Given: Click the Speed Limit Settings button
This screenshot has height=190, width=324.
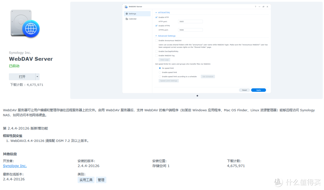Looking at the screenshot, I should click(x=169, y=81).
